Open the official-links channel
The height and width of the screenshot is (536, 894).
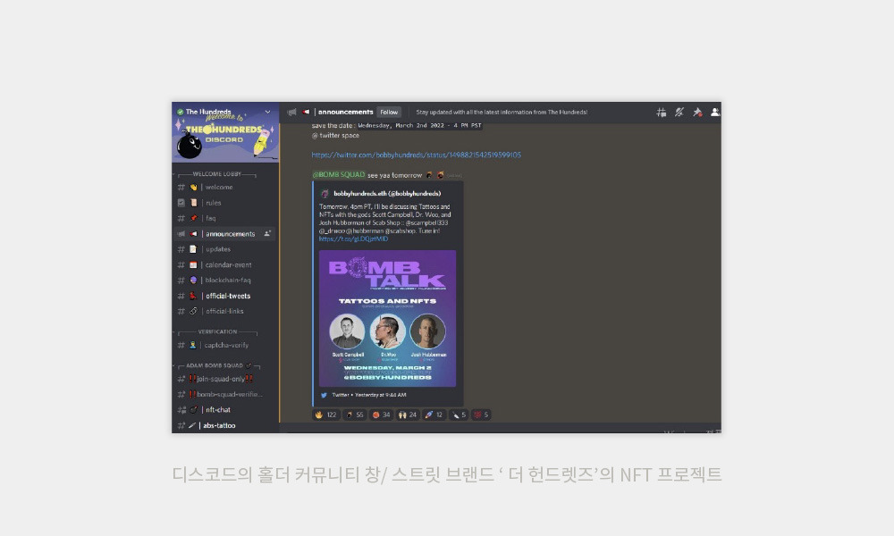click(x=224, y=311)
